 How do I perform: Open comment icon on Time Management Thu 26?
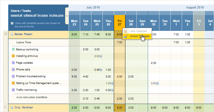(112, 83)
